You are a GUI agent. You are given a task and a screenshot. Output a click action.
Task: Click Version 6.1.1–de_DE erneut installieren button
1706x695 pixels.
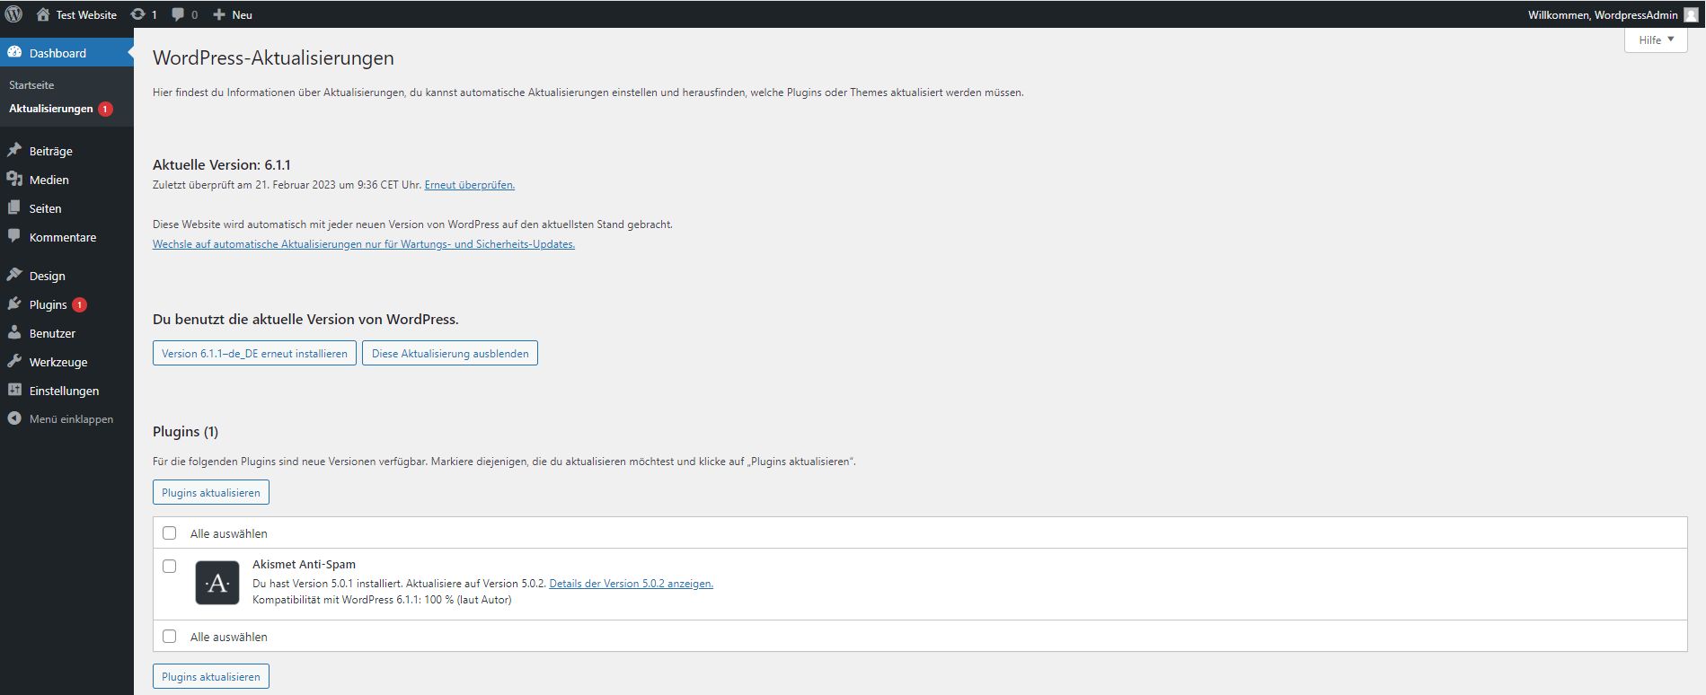pos(254,353)
